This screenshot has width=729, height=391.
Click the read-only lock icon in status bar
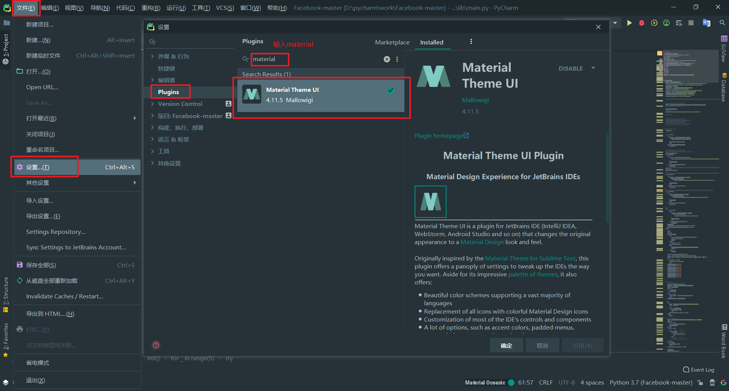click(701, 383)
